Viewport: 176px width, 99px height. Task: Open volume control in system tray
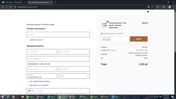(157, 97)
